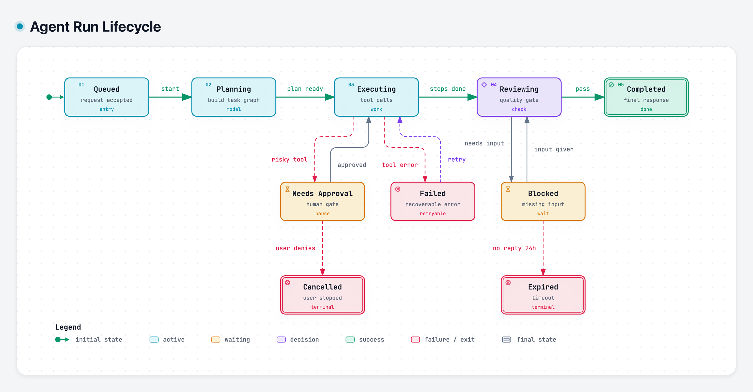
Task: Select the Needs Approval node
Action: [323, 201]
